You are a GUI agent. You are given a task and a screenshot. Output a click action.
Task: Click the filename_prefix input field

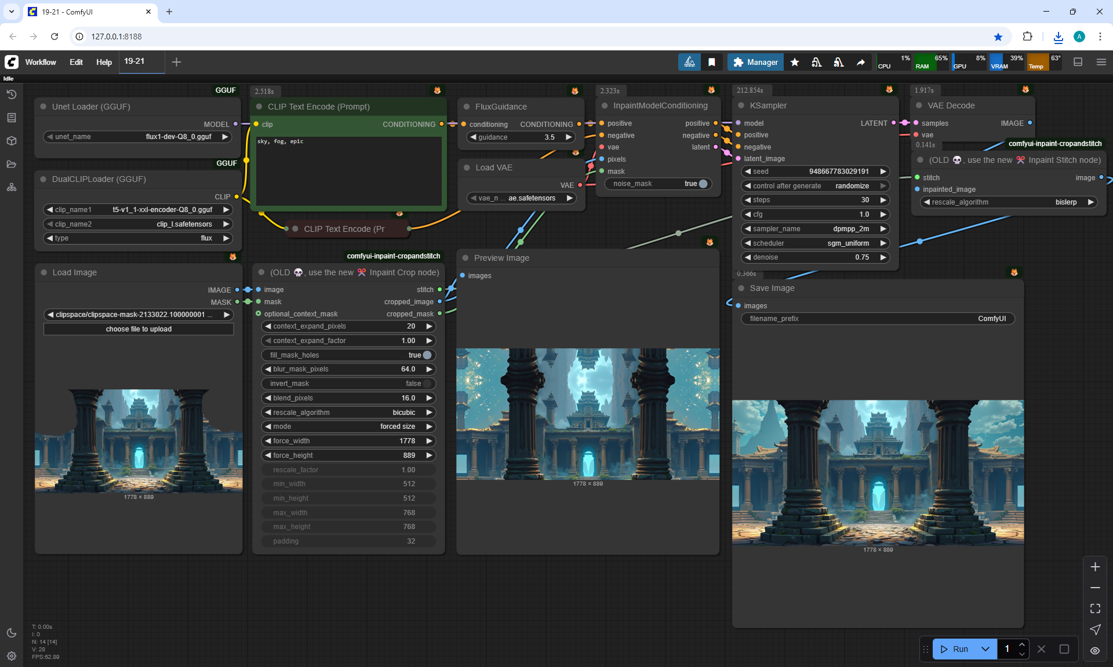(x=877, y=319)
